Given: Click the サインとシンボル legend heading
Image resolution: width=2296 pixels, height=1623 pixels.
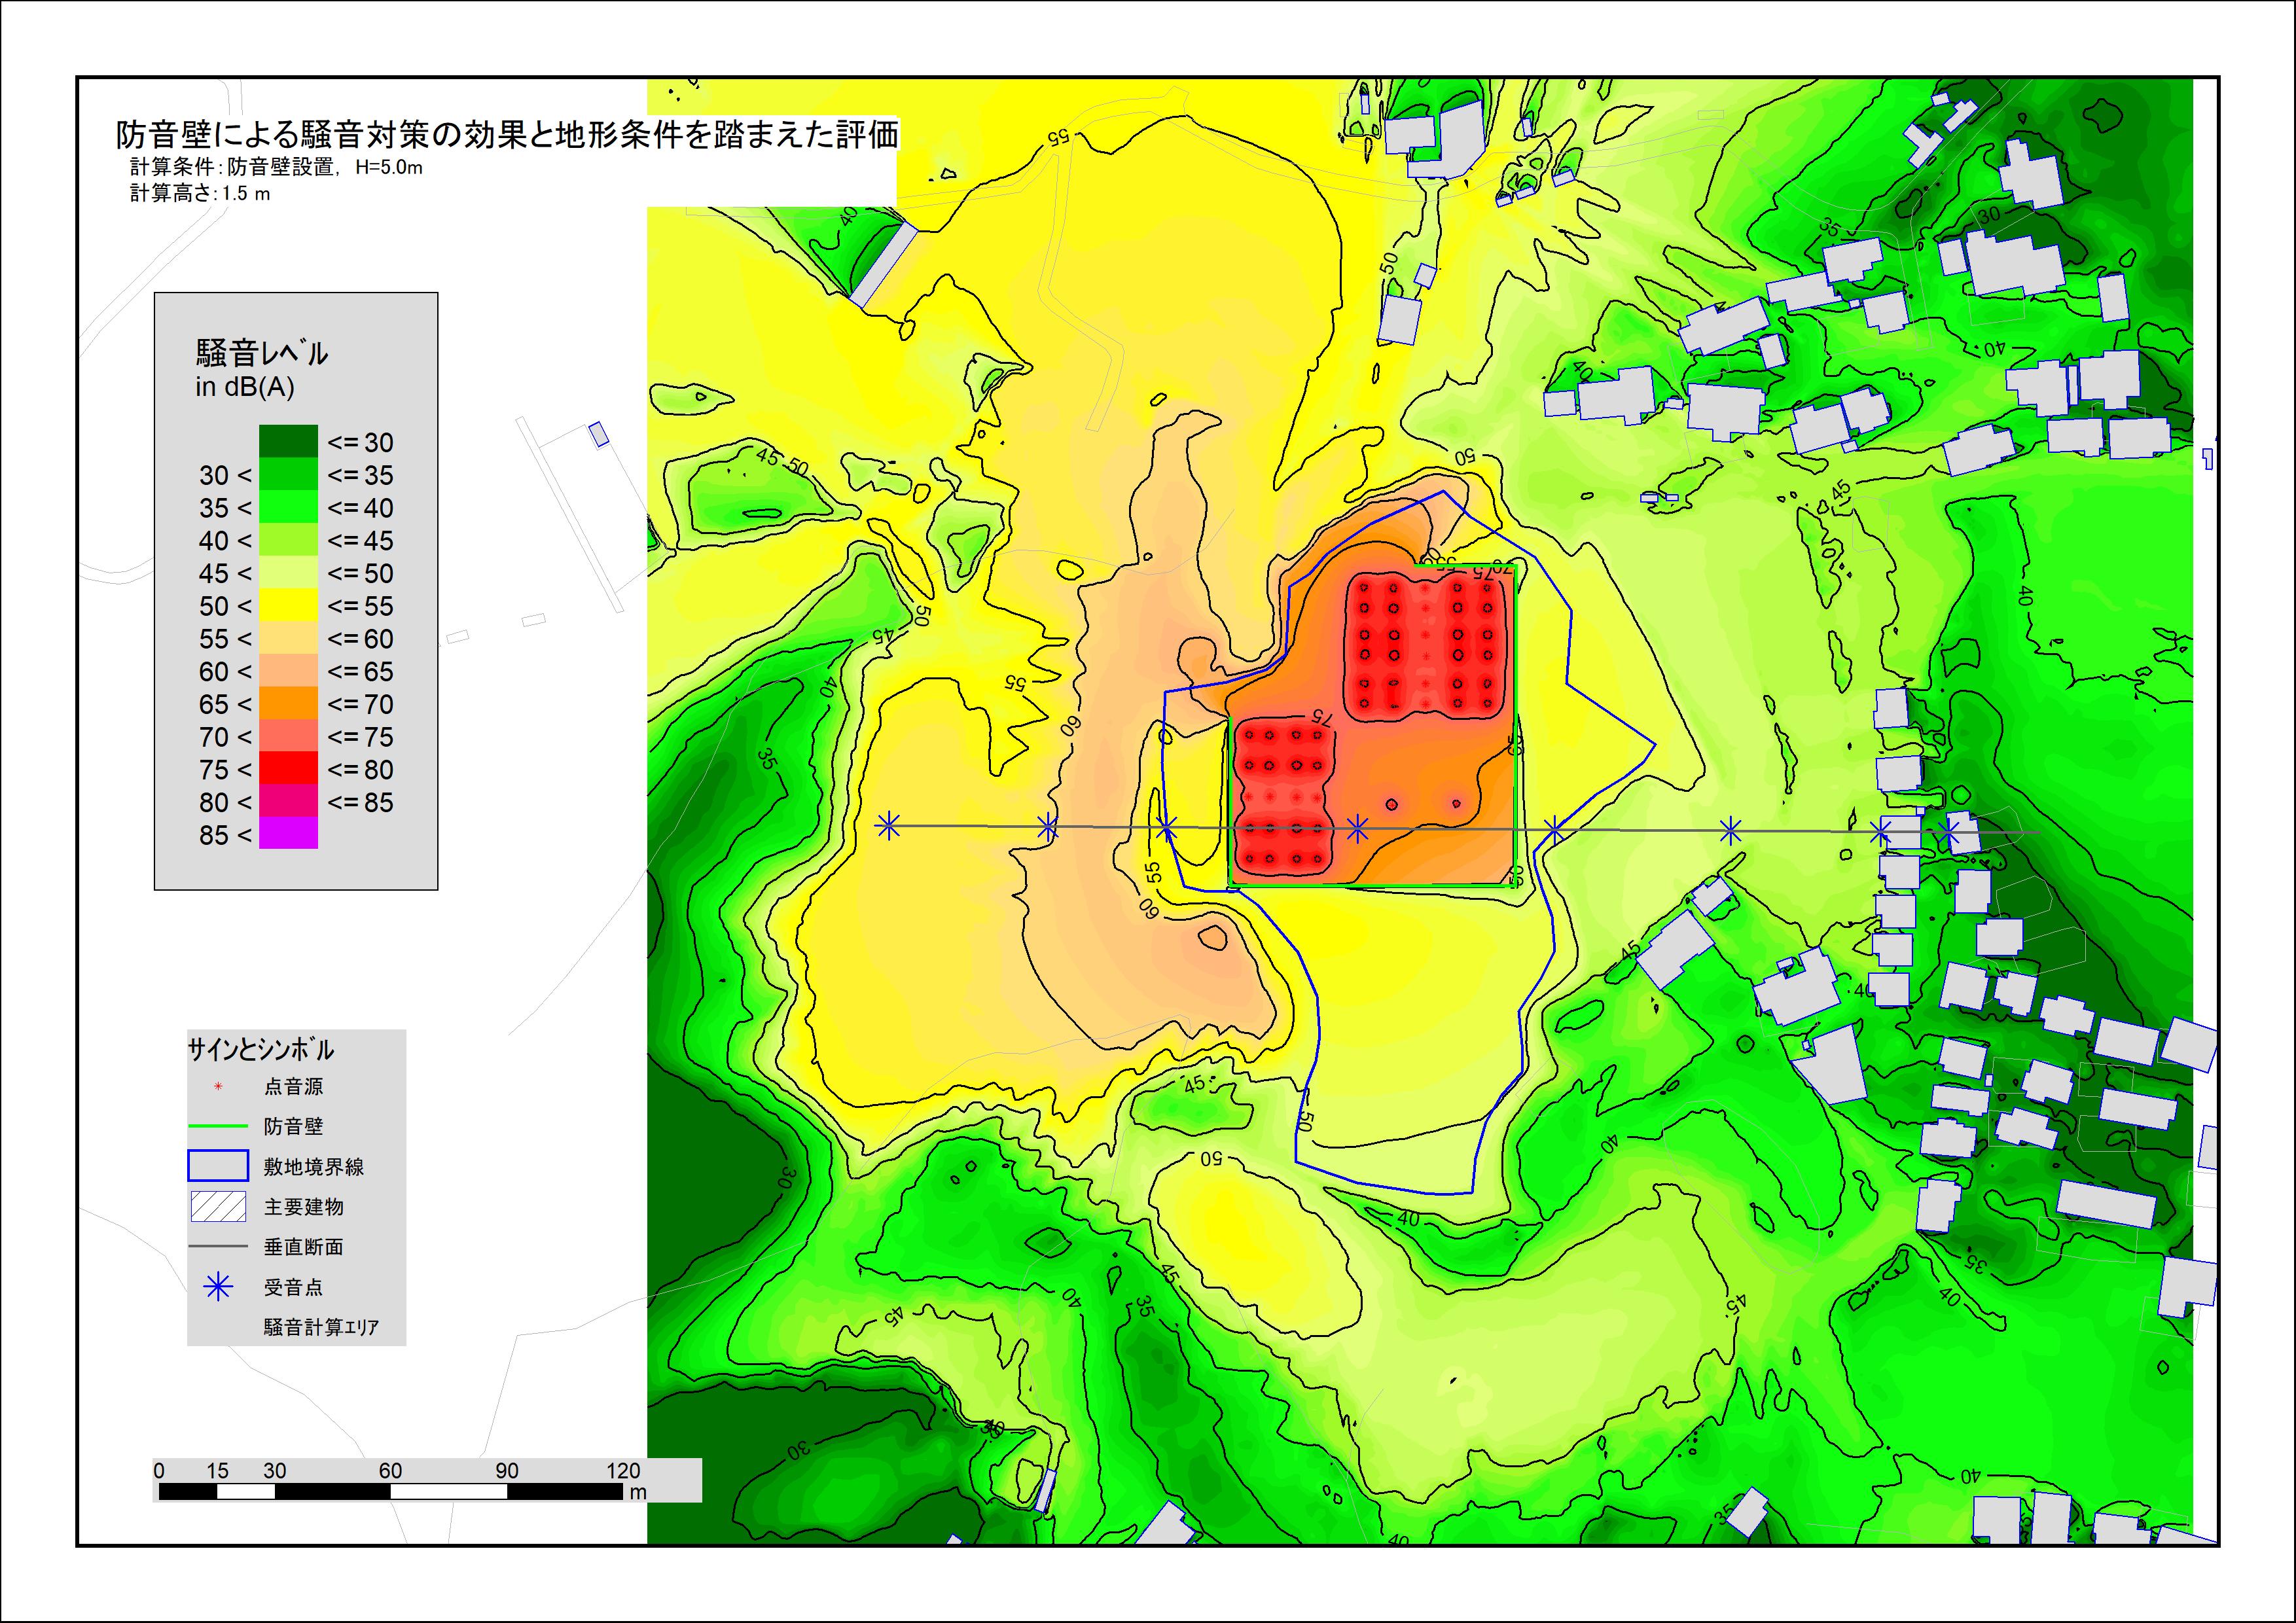Looking at the screenshot, I should pyautogui.click(x=261, y=1050).
